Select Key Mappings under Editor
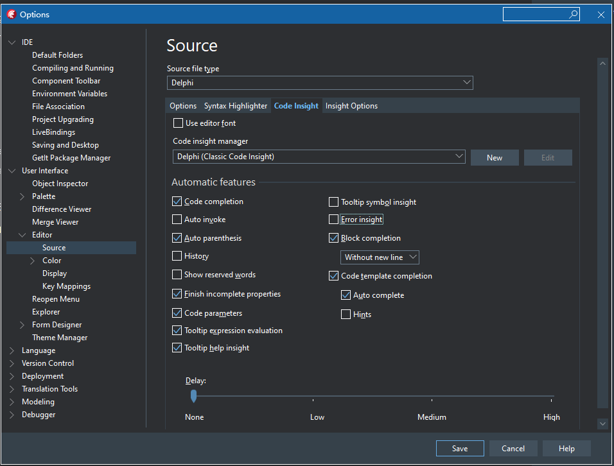 67,286
